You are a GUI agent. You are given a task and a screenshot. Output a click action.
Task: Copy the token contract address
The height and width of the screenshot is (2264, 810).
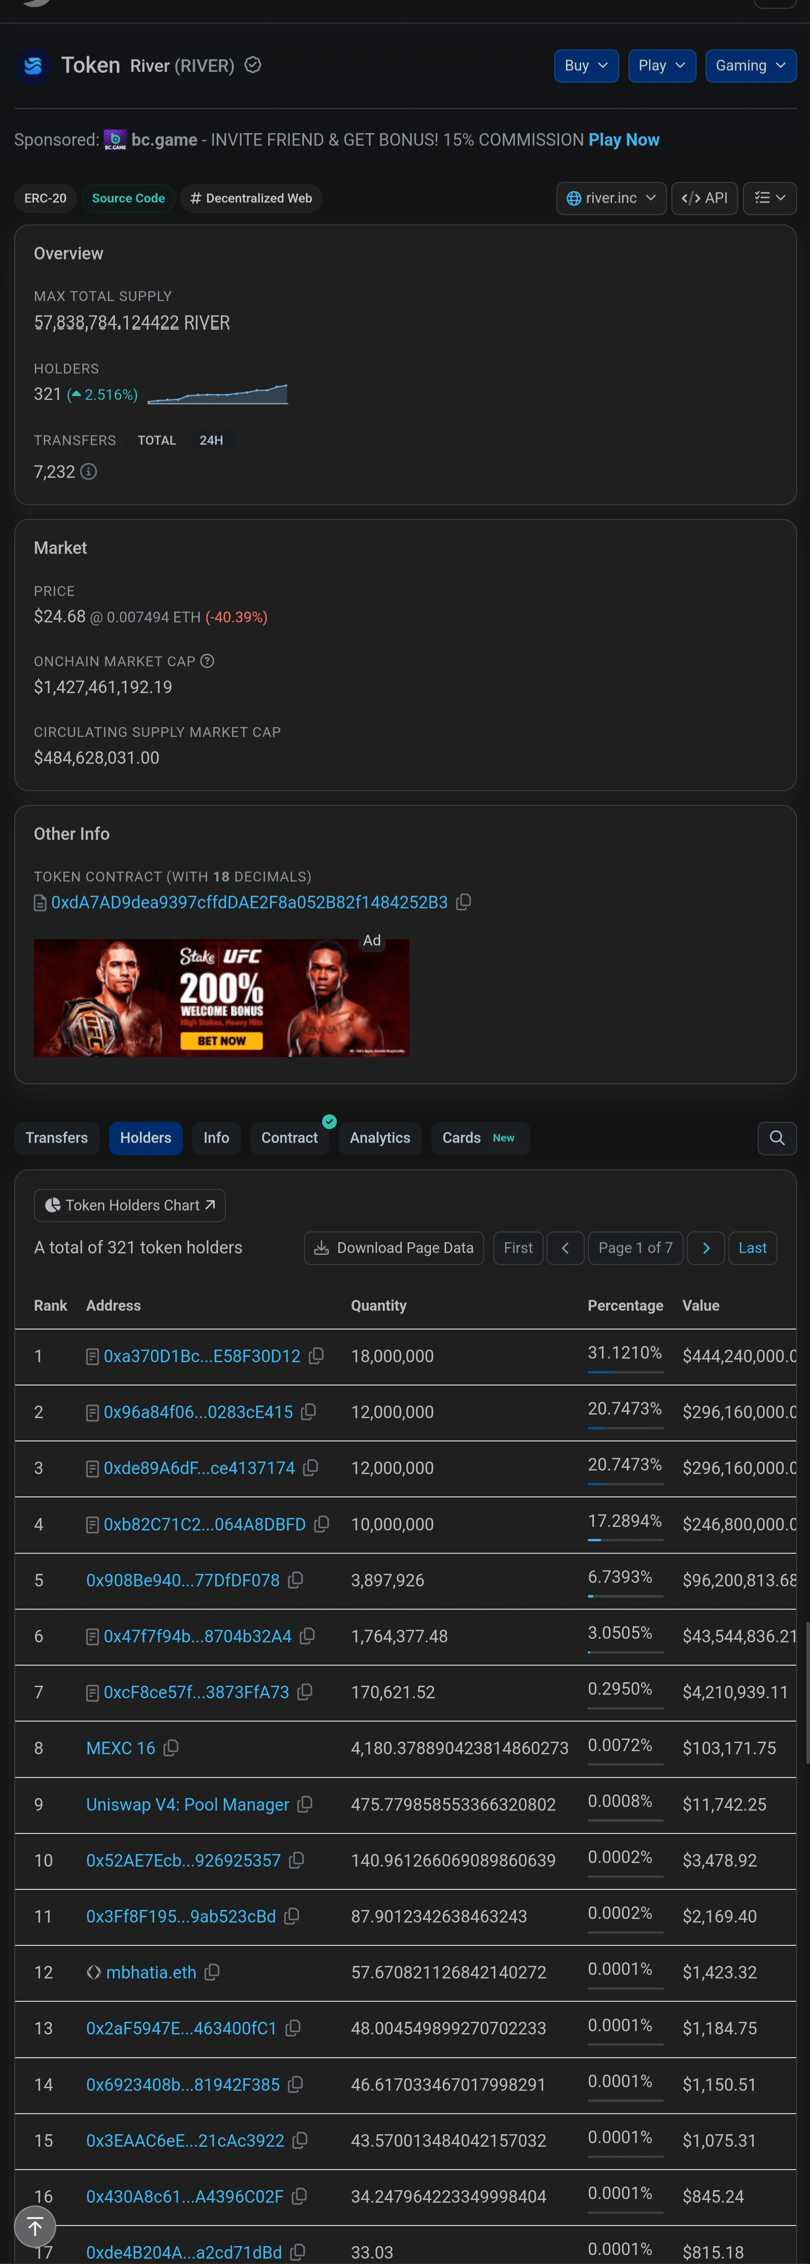(x=464, y=902)
